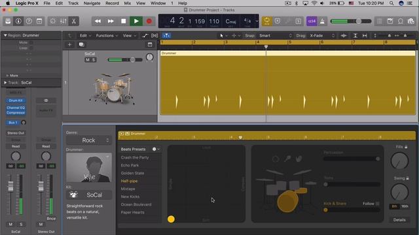The height and width of the screenshot is (235, 419).
Task: Click the Kyle drummer portrait thumbnail
Action: point(89,168)
